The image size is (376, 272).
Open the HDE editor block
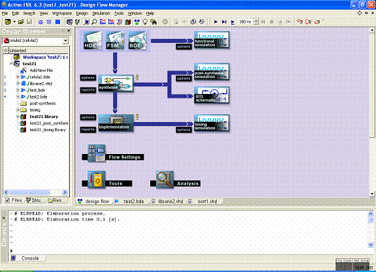pyautogui.click(x=92, y=40)
